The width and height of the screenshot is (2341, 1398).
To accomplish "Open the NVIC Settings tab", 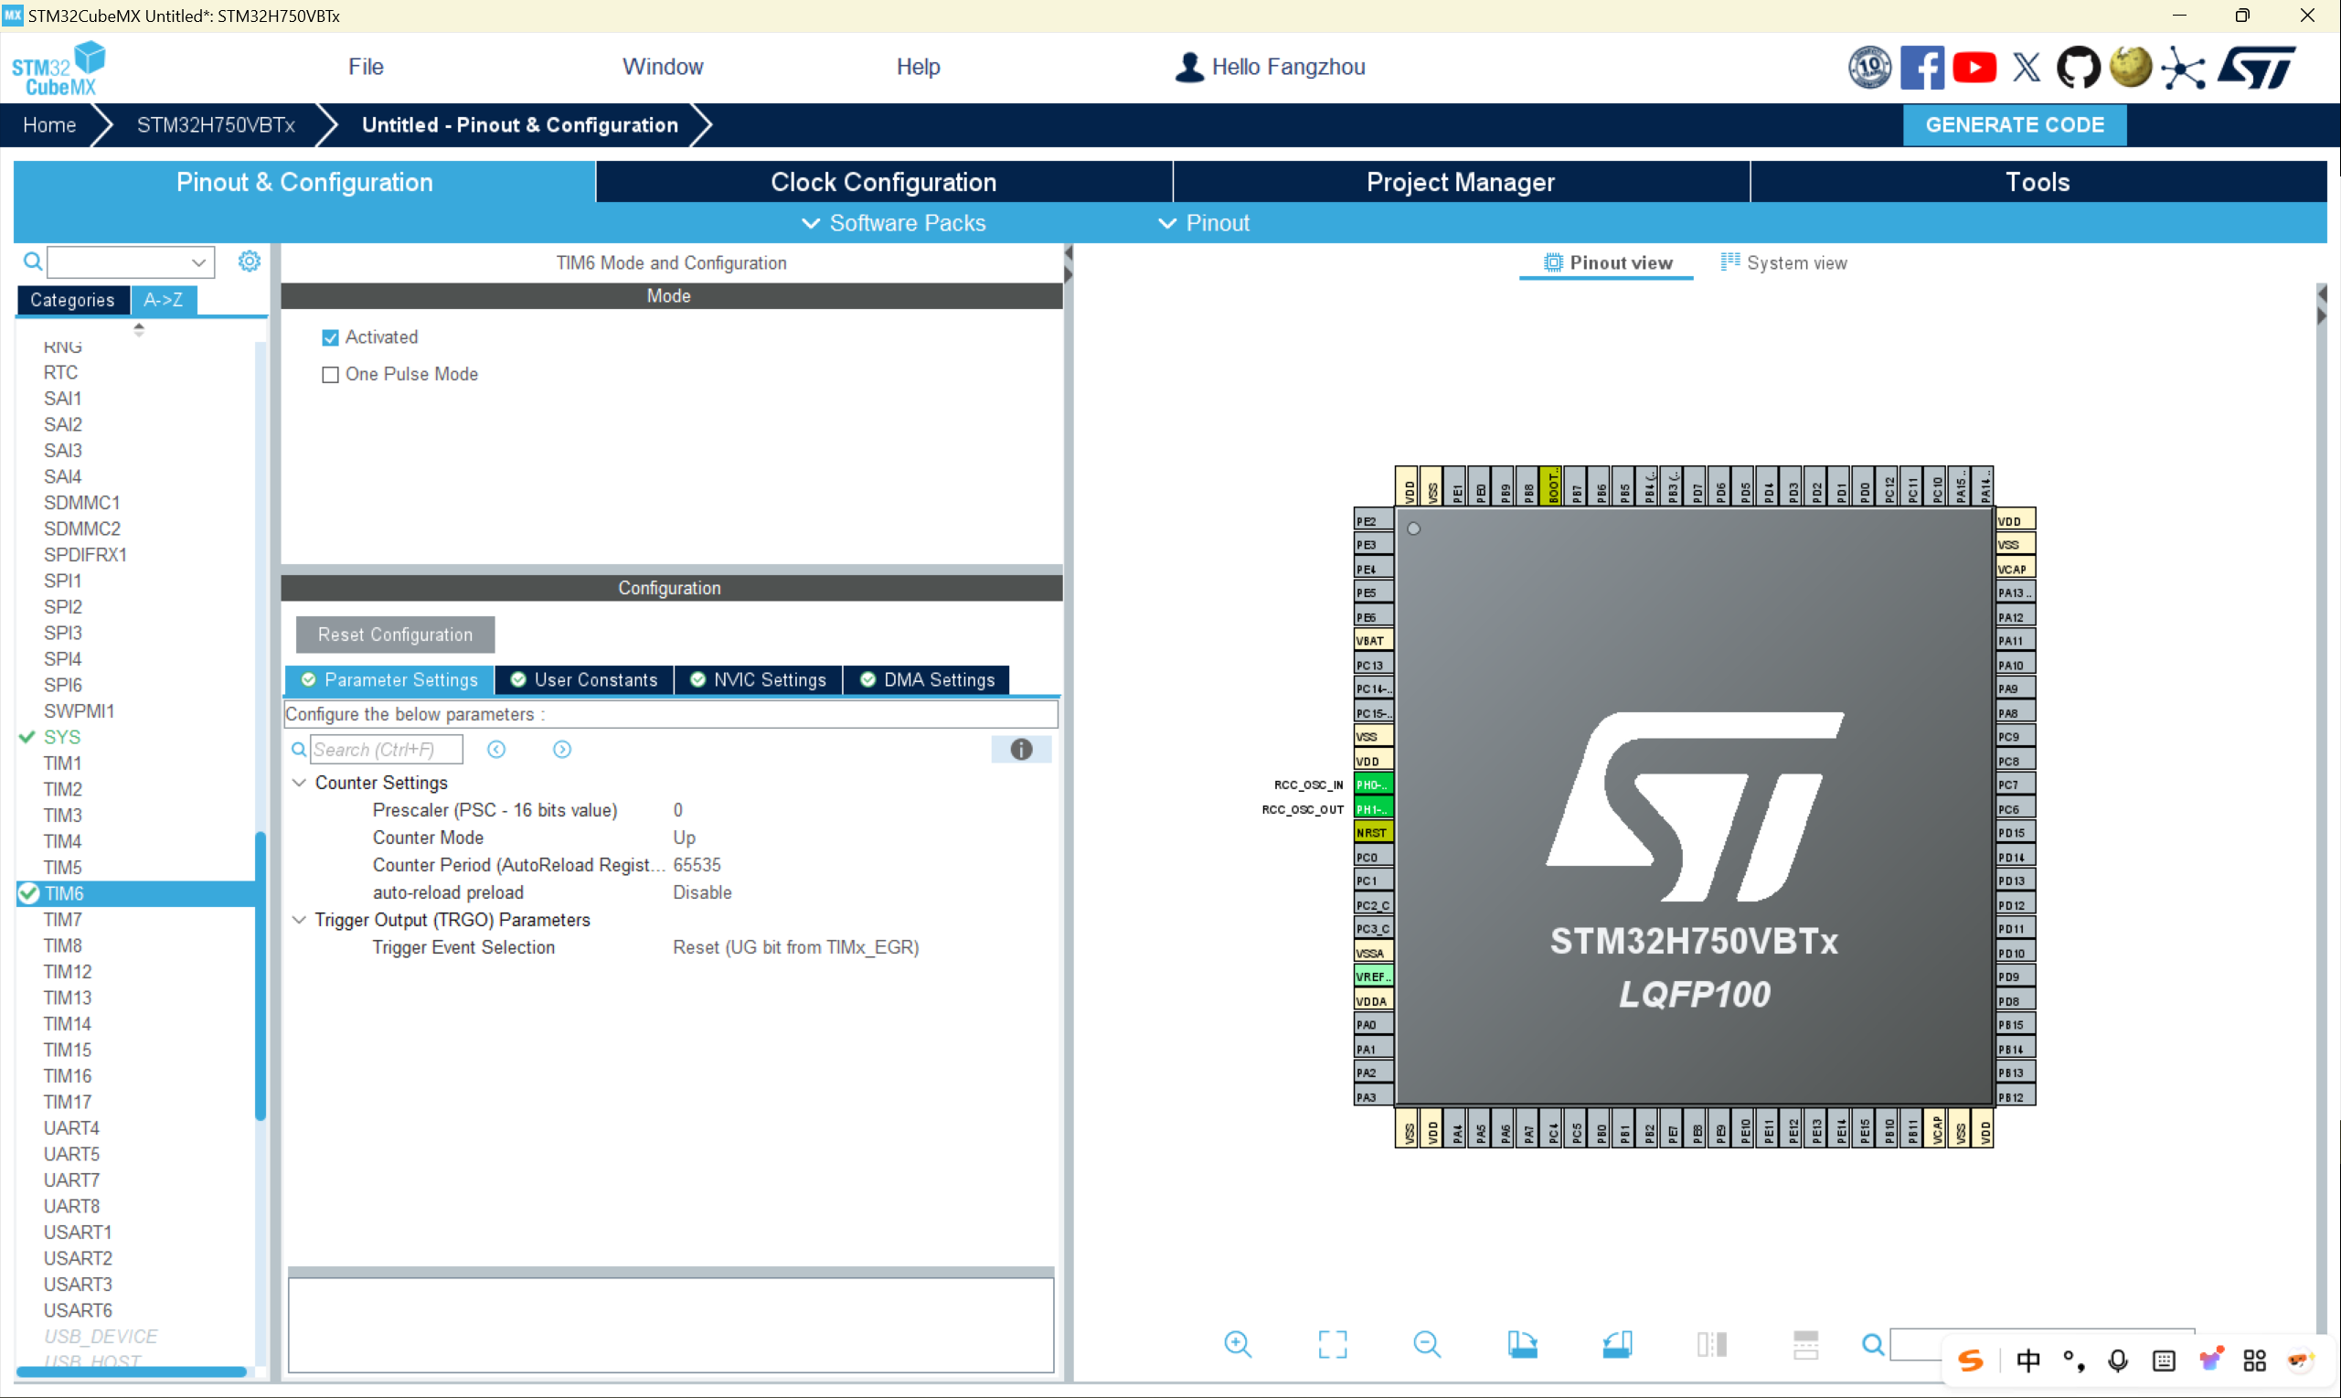I will click(x=758, y=680).
